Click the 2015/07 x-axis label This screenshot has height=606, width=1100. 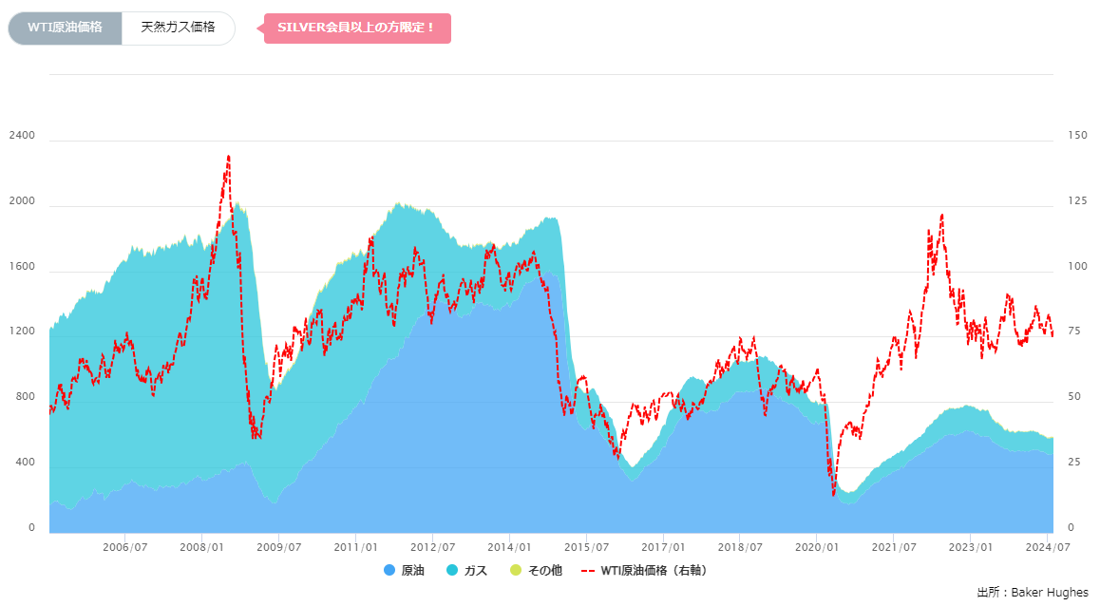tap(586, 547)
